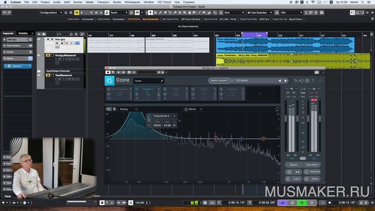
Task: Toggle power on Equalizer module
Action: [x=137, y=89]
